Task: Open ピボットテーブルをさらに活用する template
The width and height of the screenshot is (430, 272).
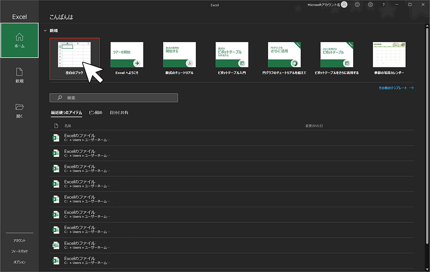Action: [337, 58]
